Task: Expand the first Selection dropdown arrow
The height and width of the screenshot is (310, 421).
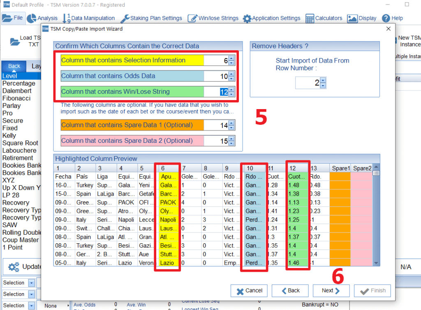Action: [x=32, y=283]
